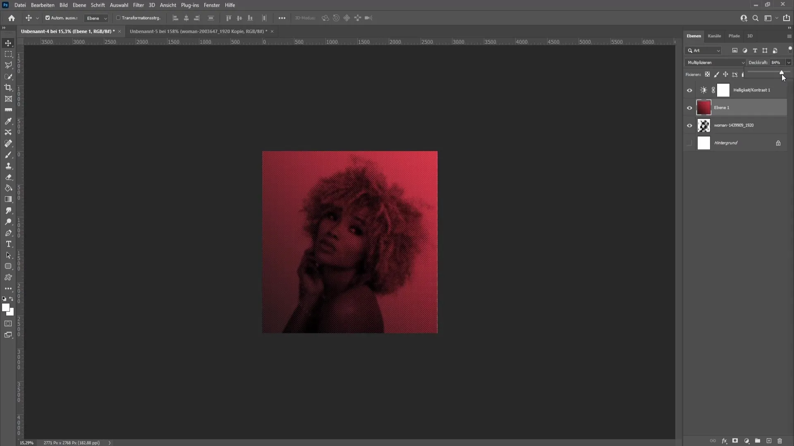Switch to the Pfade tab
Viewport: 794px width, 446px height.
click(734, 36)
